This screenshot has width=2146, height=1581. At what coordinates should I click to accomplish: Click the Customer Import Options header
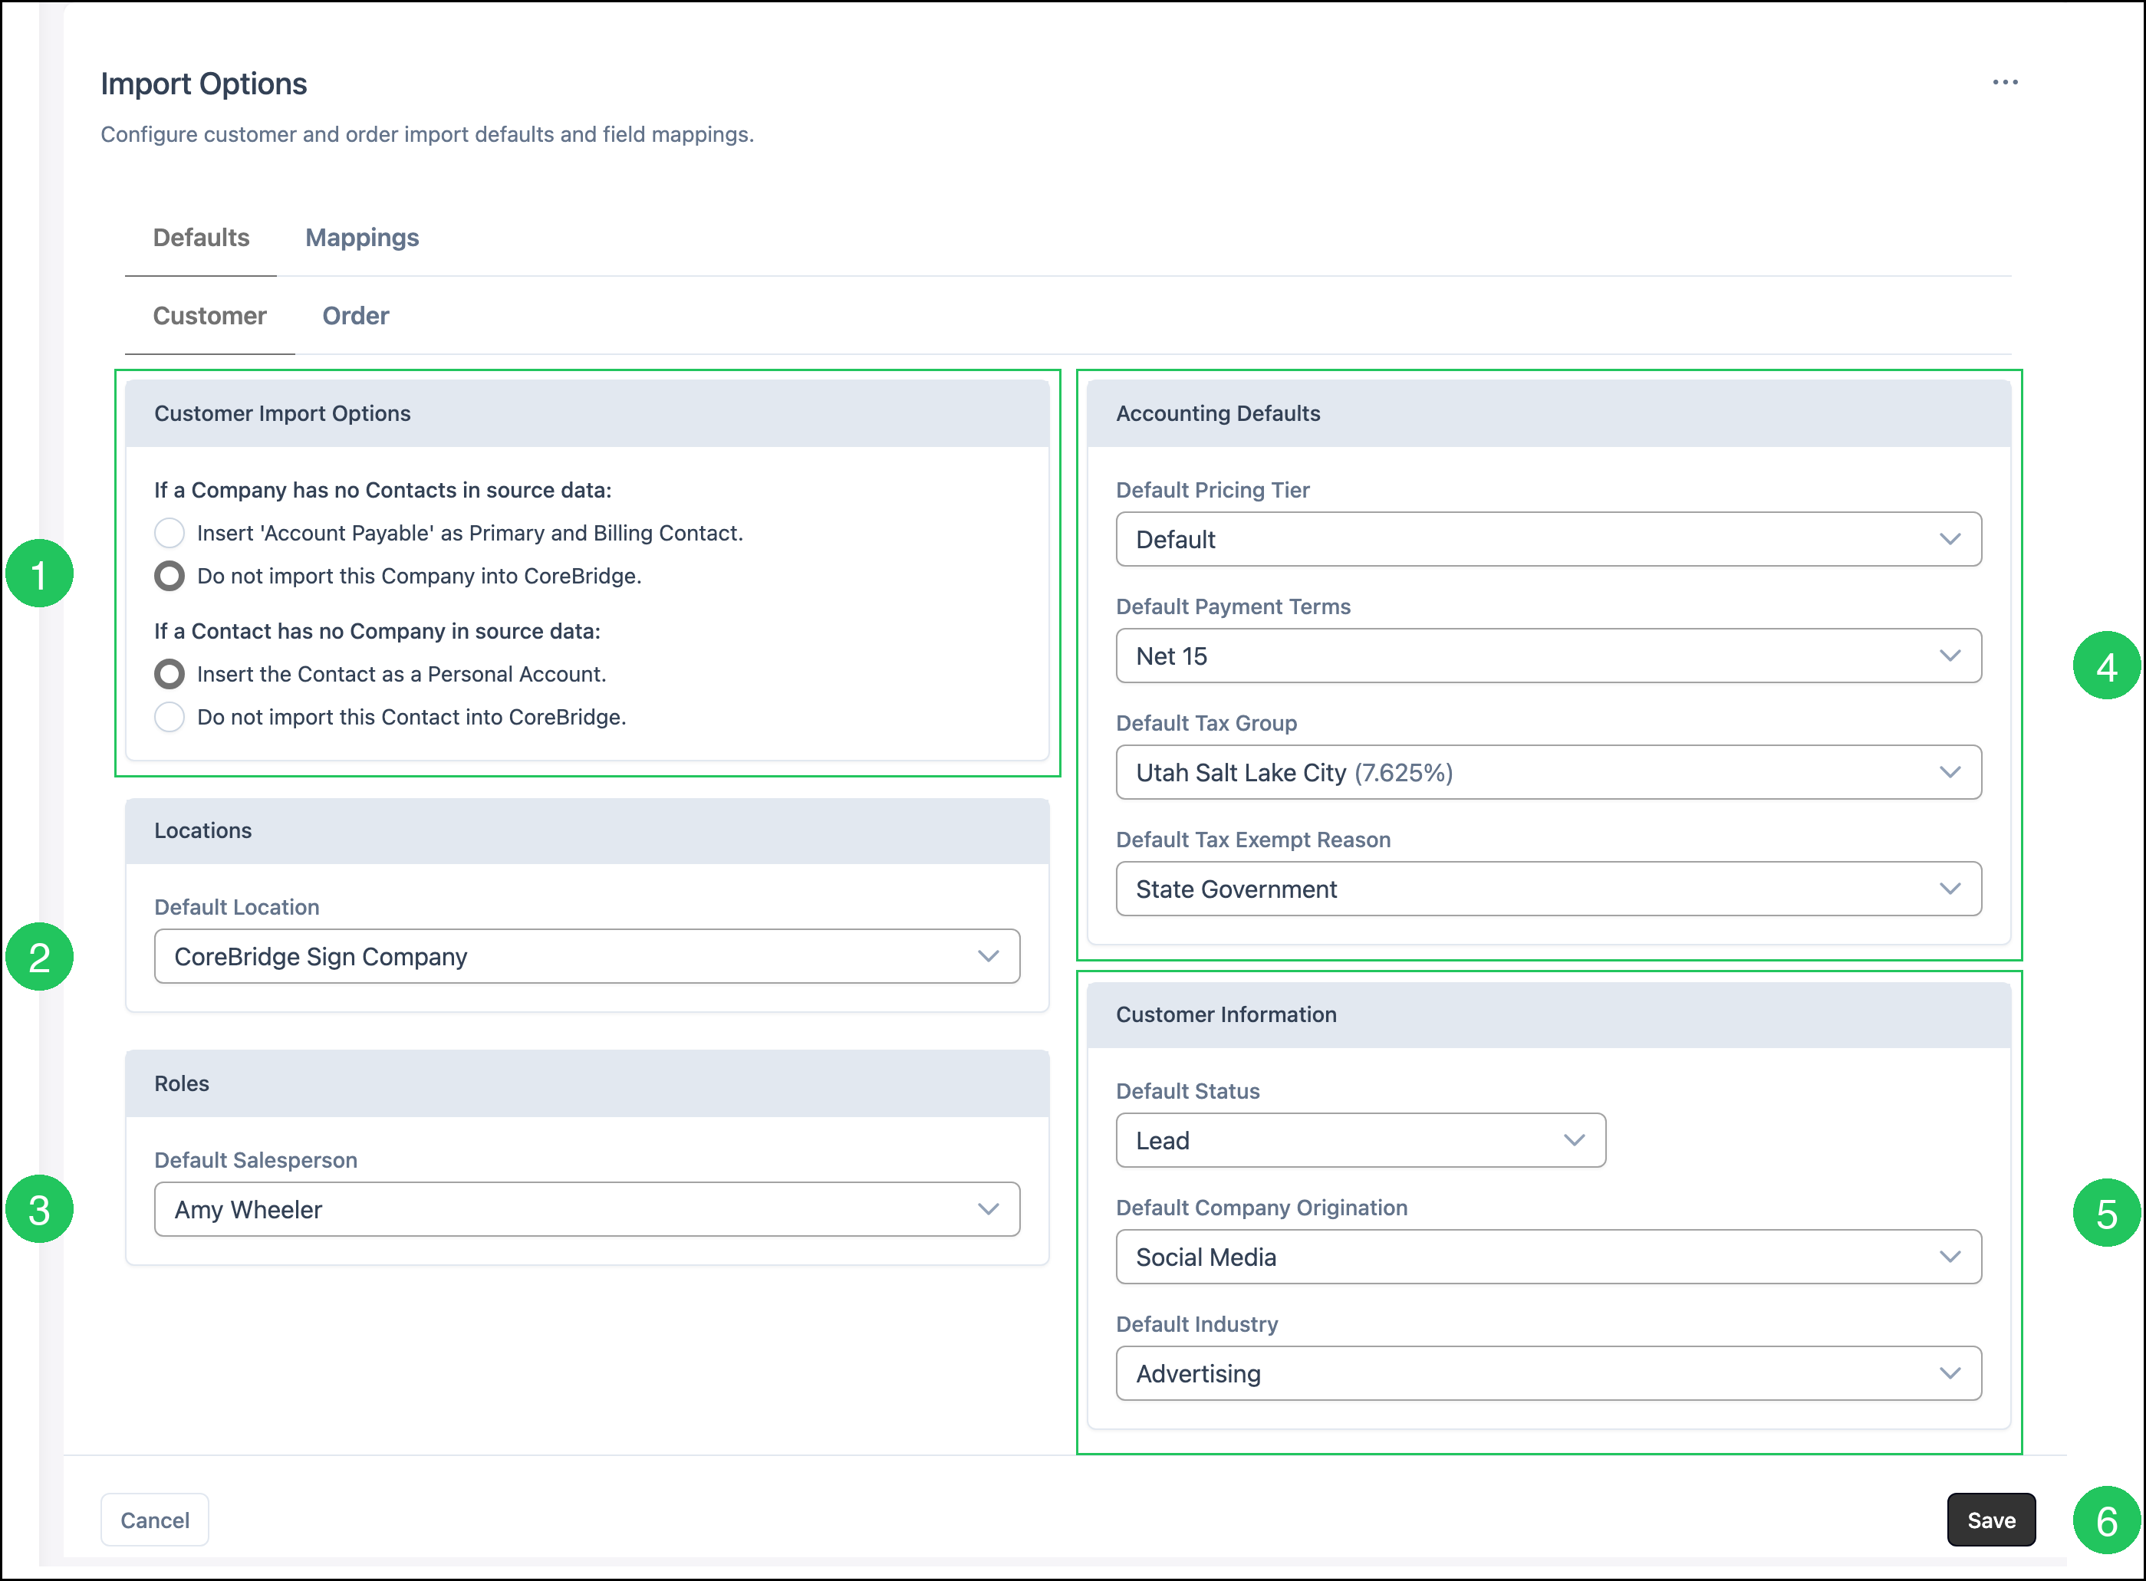pos(587,413)
